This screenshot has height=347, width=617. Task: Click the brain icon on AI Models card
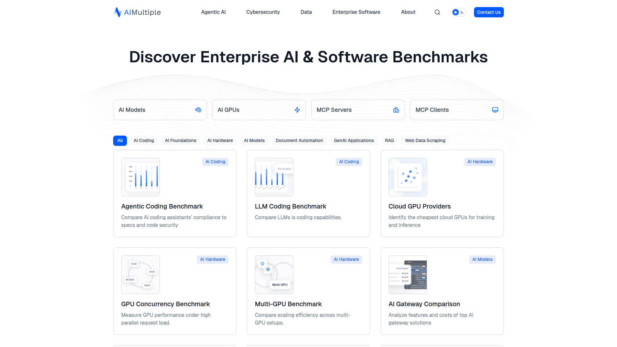pos(198,110)
